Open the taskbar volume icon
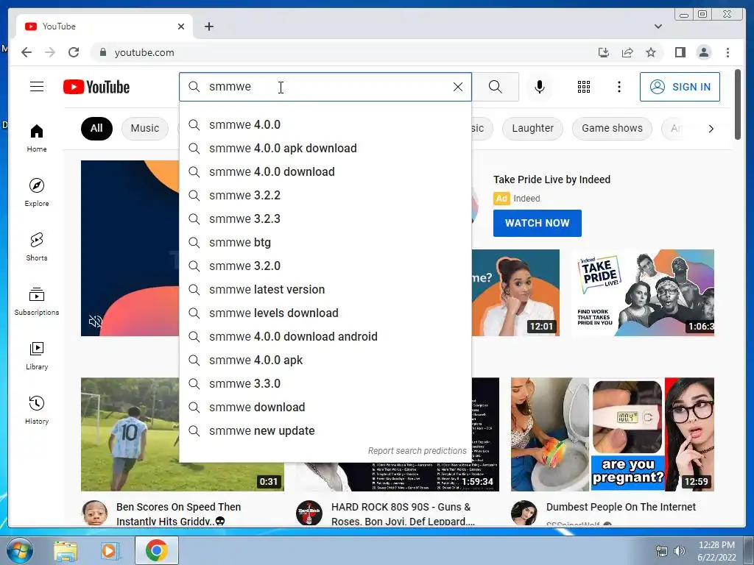Viewport: 754px width, 565px height. pos(679,551)
